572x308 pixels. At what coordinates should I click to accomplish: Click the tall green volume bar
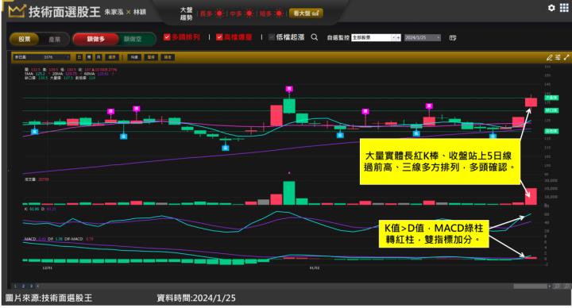click(x=289, y=193)
